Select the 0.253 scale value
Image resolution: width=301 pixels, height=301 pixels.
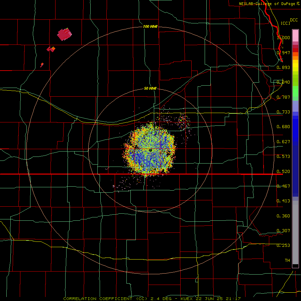point(283,245)
